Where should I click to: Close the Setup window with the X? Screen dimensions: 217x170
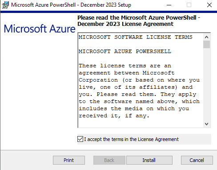tap(209, 5)
